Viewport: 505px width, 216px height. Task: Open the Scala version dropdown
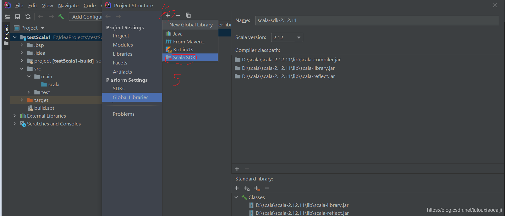287,37
